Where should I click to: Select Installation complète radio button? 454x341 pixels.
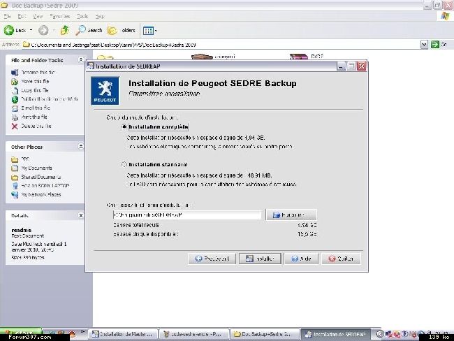tap(124, 126)
